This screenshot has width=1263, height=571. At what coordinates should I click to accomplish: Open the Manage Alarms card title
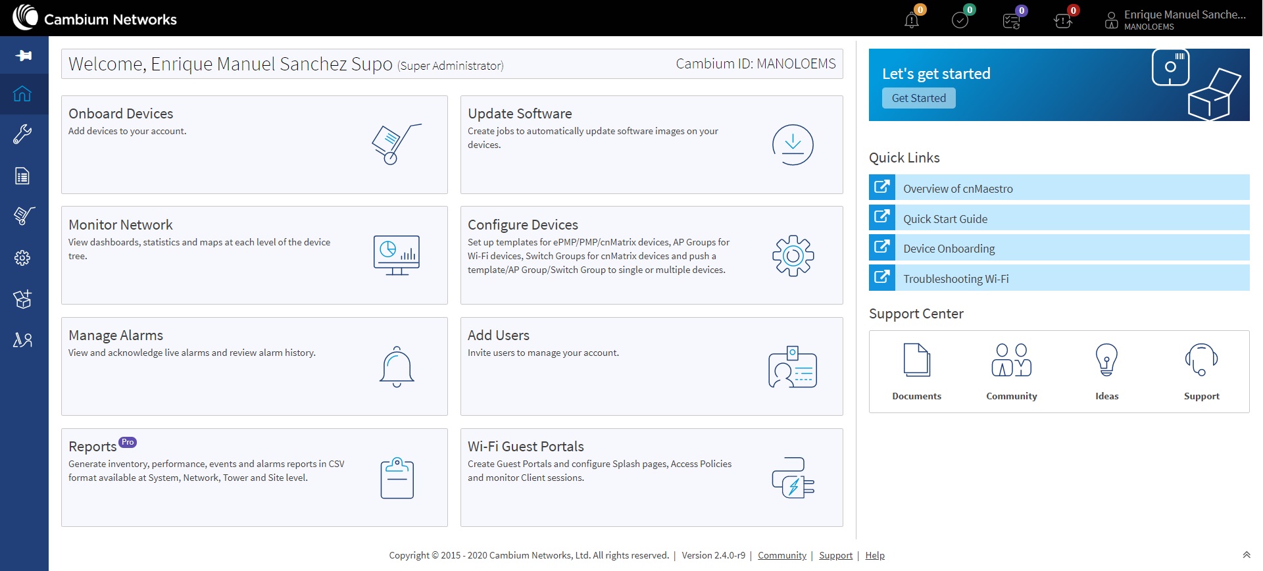coord(116,335)
